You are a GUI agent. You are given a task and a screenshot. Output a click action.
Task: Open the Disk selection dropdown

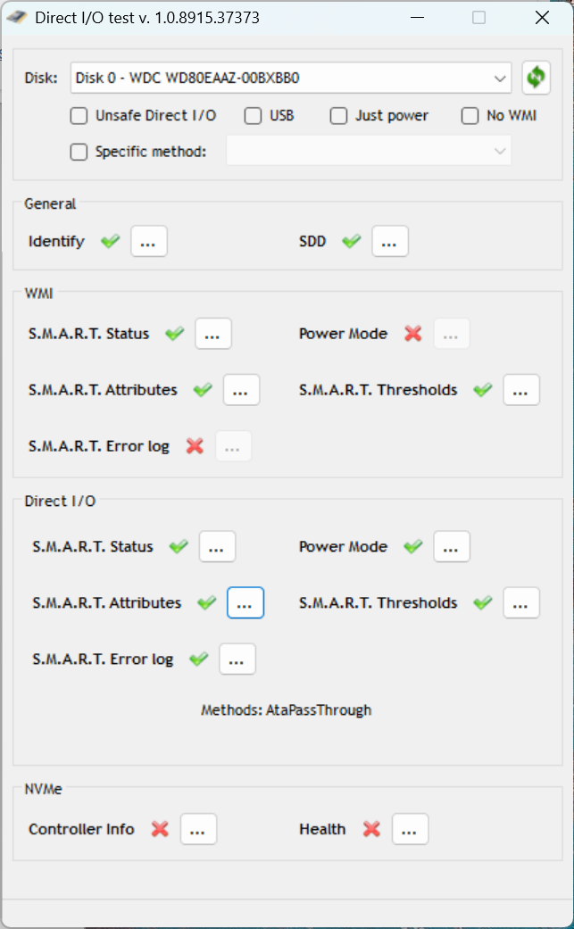(291, 78)
